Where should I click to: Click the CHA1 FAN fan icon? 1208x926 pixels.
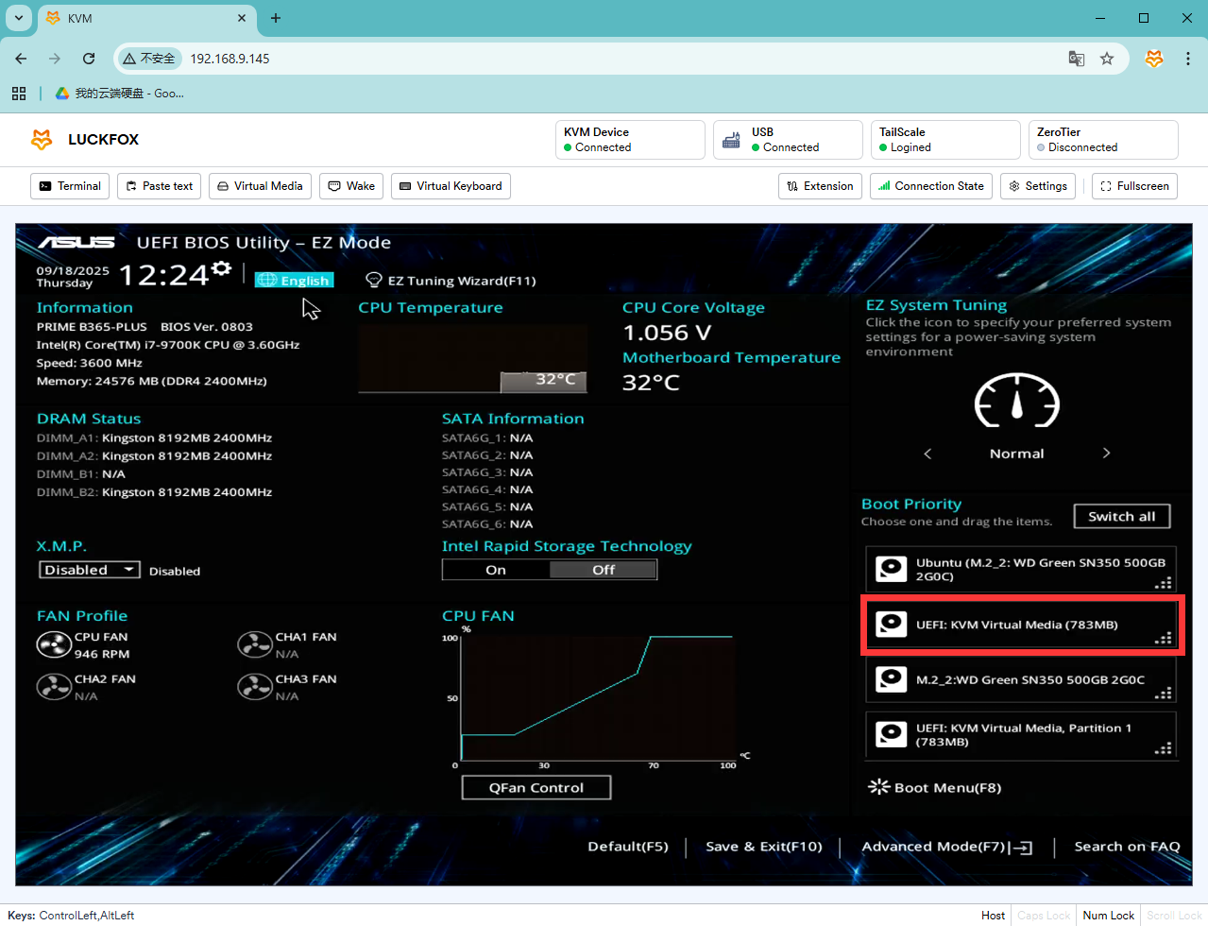click(254, 645)
